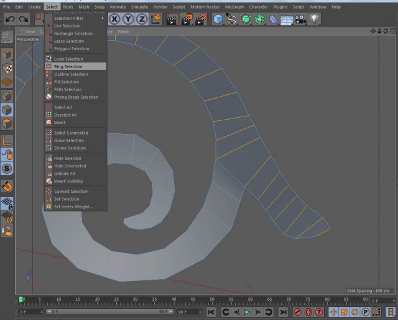This screenshot has height=320, width=398.
Task: Open the Mesh menu
Action: [84, 7]
